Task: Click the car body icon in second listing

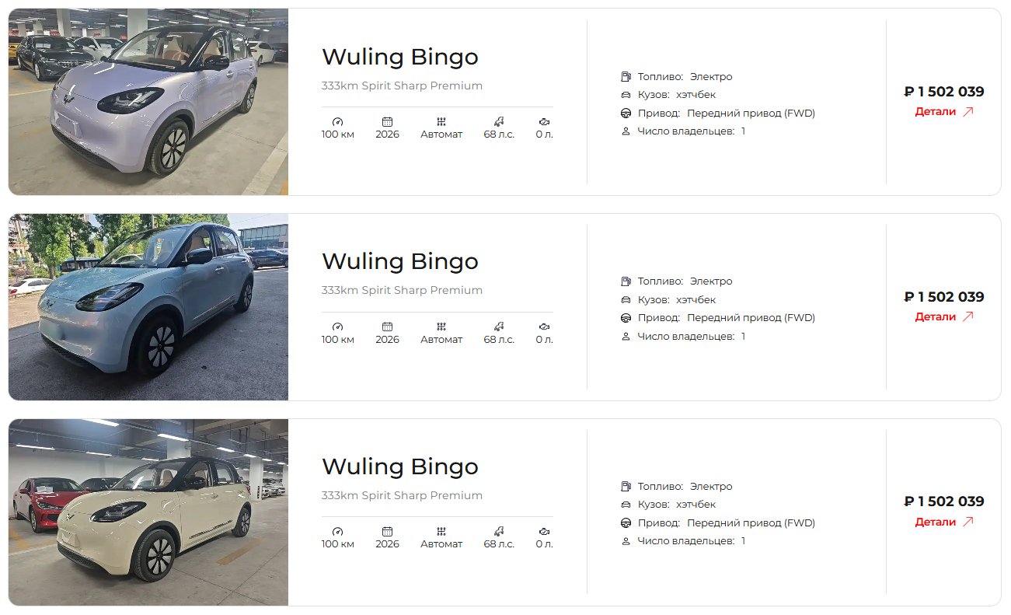Action: (x=626, y=299)
